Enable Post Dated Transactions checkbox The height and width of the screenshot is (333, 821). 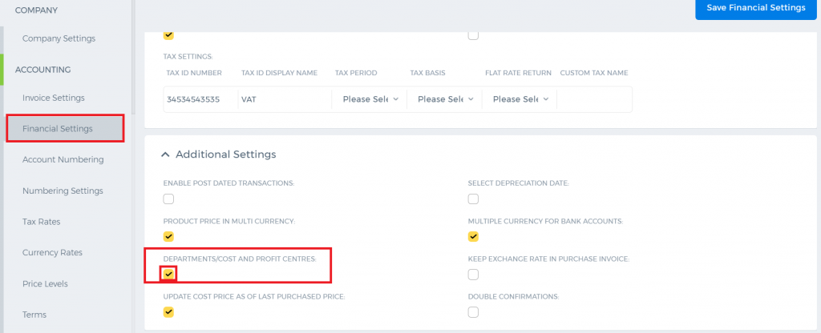[168, 199]
